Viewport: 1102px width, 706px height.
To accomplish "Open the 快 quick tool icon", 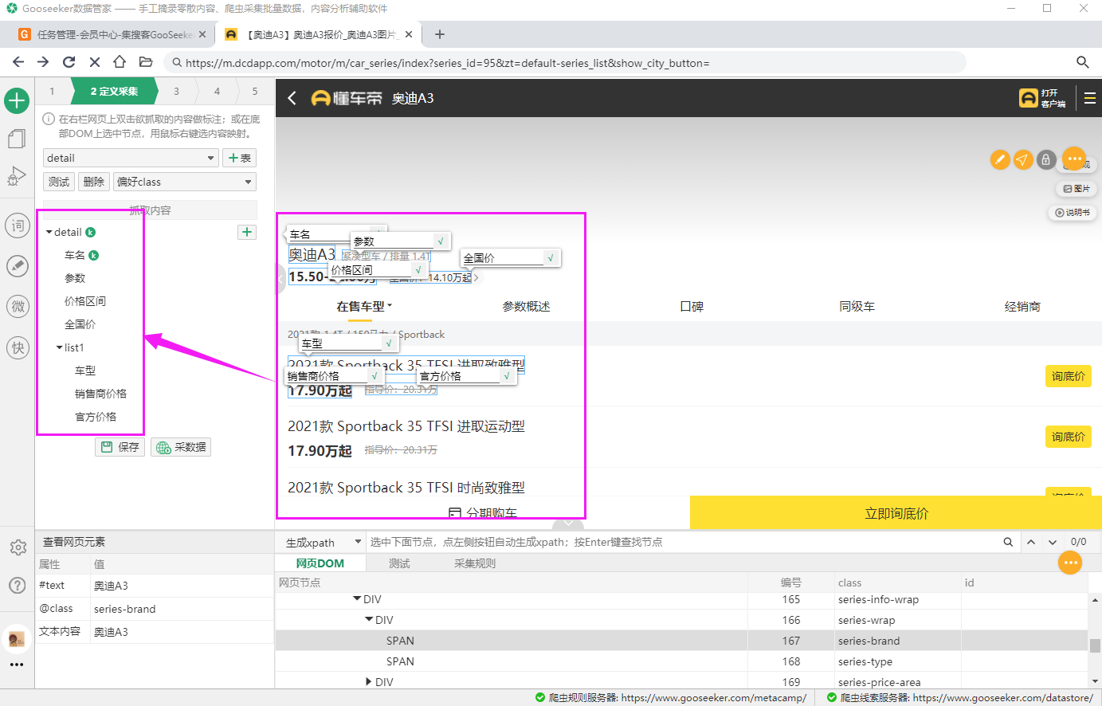I will point(17,347).
